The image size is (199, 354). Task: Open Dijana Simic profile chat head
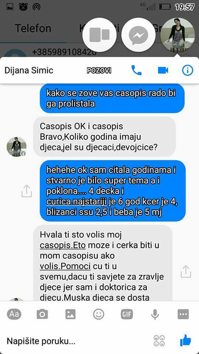click(178, 35)
